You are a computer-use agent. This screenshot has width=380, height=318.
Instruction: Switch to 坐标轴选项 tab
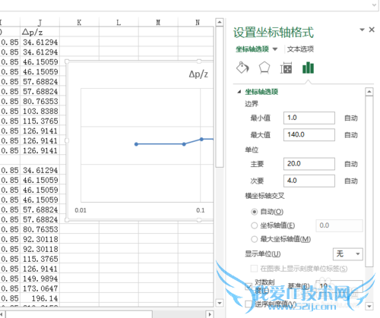coord(252,49)
